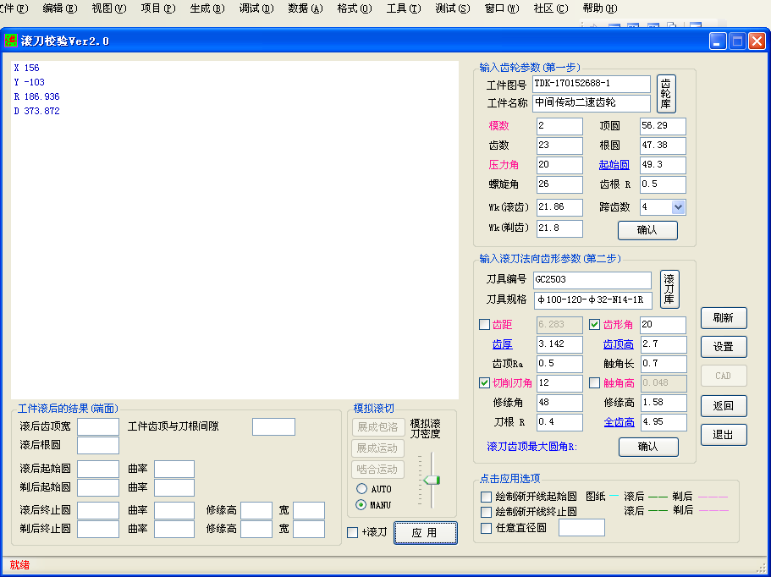The image size is (771, 577).
Task: Click the 齿顶Ra input field
Action: (559, 364)
